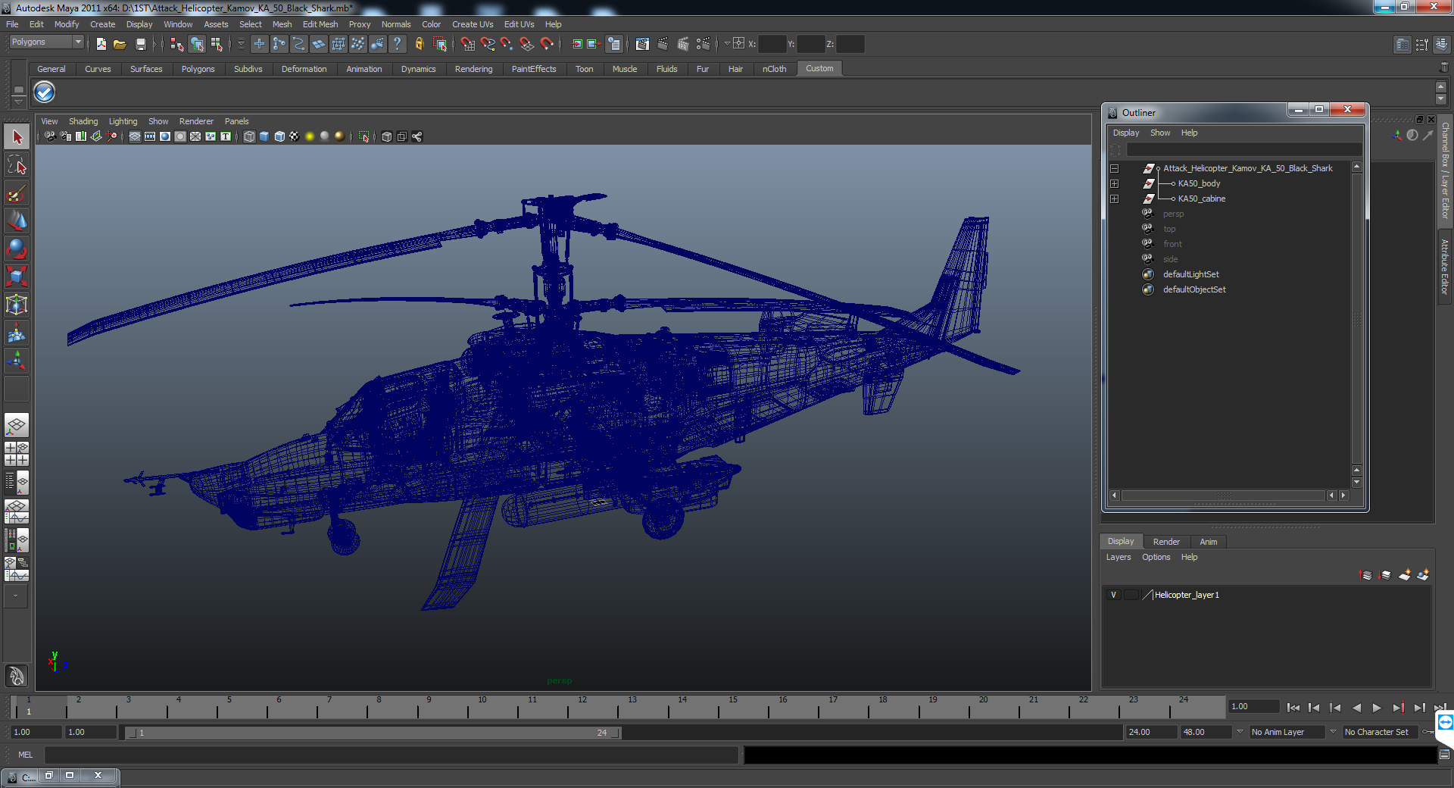Open the Create UVs menu
The width and height of the screenshot is (1454, 788).
[x=473, y=24]
